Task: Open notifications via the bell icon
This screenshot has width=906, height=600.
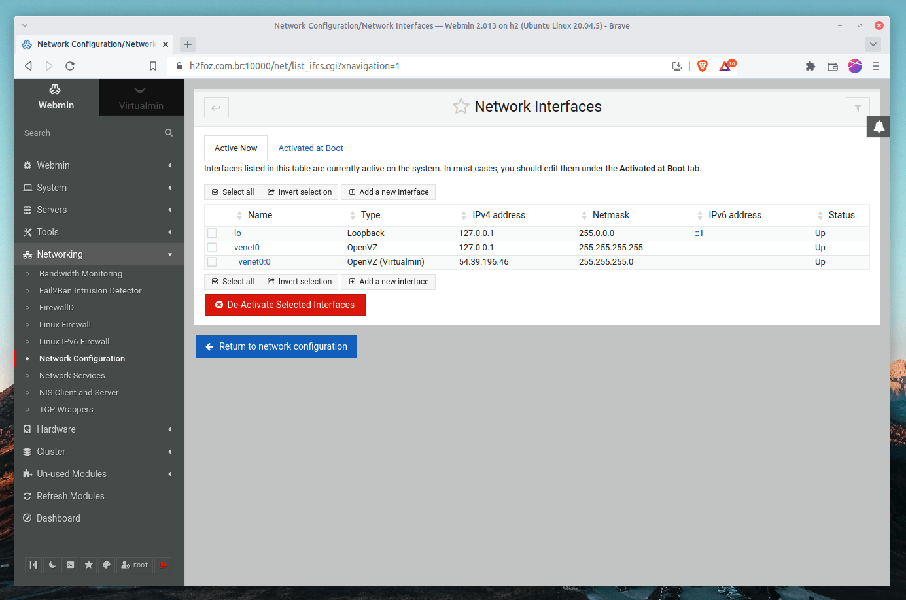Action: tap(878, 126)
